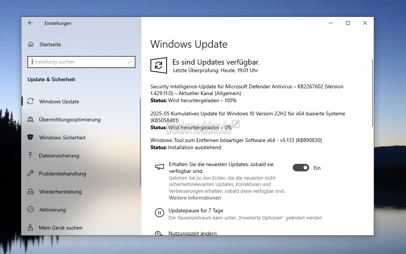The width and height of the screenshot is (406, 254).
Task: Click the Aktivierung checkmark icon
Action: 30,209
